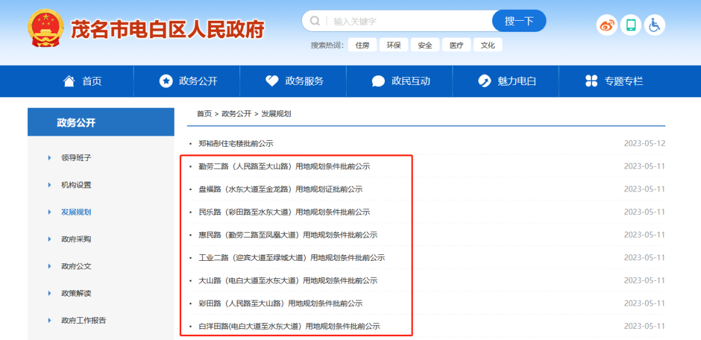Click the four-dot icon beside 专题专栏
This screenshot has width=701, height=340.
[x=591, y=81]
